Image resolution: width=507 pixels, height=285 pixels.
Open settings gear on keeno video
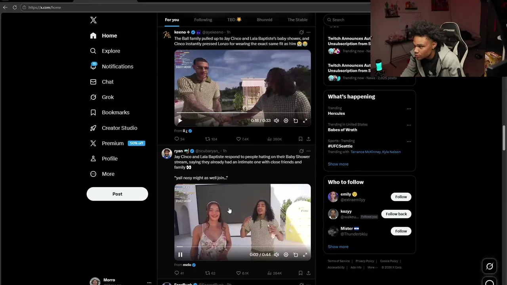286,121
